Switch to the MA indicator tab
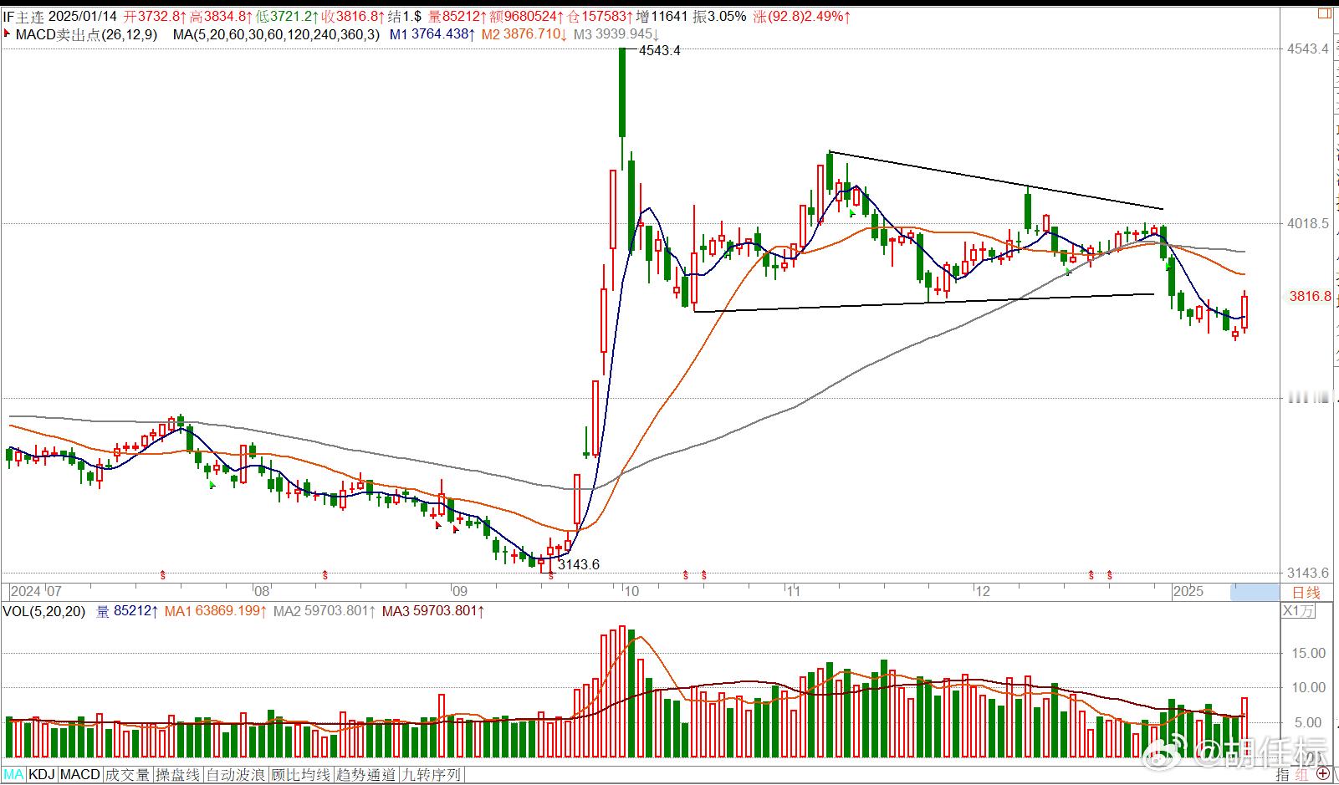 coord(13,775)
